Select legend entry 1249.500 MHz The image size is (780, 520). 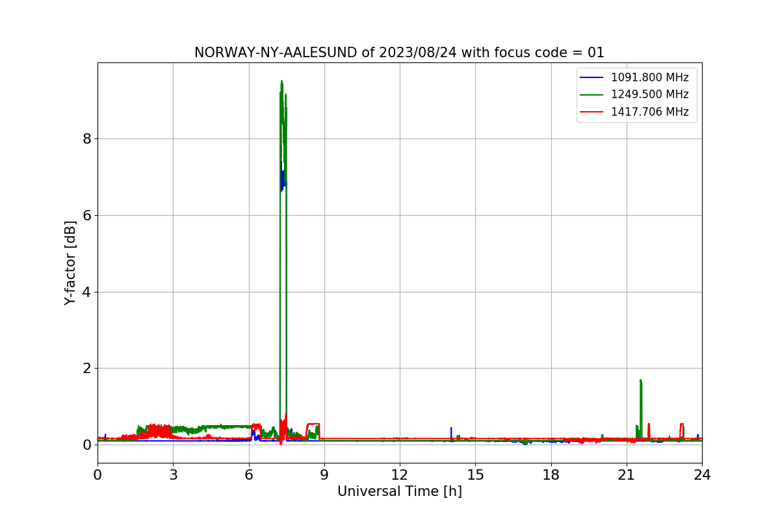(649, 94)
